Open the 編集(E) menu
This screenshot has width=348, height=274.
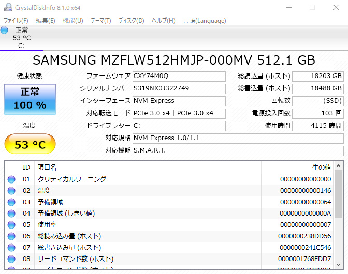[46, 21]
